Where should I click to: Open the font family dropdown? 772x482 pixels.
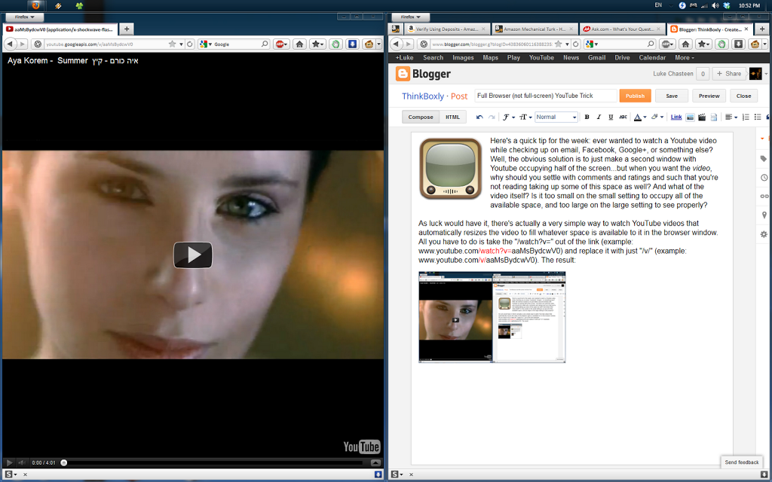click(x=508, y=117)
